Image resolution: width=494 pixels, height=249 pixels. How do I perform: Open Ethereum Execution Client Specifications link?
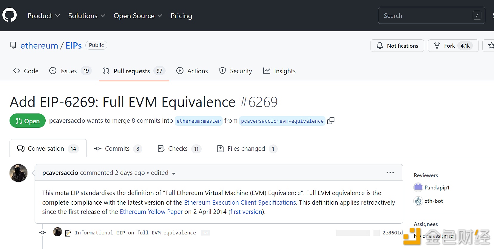[x=240, y=203]
